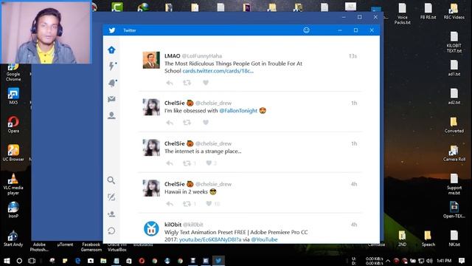Reply to the 'Hawaii in 2 weeks' tweet
472x266 pixels.
(170, 204)
